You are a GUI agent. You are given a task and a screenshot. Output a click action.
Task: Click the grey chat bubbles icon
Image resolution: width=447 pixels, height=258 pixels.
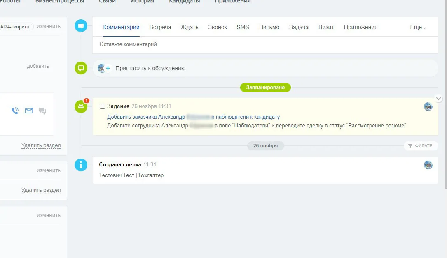[42, 111]
